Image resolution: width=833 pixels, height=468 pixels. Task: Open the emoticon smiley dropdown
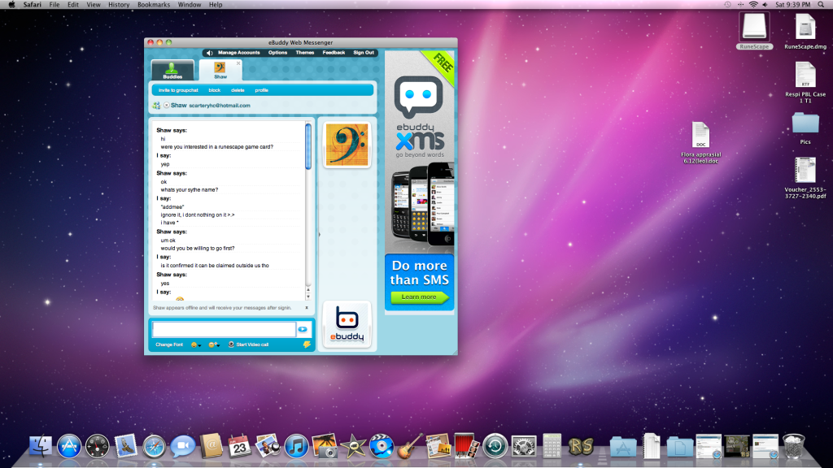195,344
